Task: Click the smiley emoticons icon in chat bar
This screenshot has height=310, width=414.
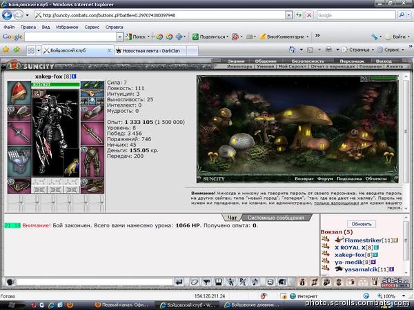Action: pos(270,282)
